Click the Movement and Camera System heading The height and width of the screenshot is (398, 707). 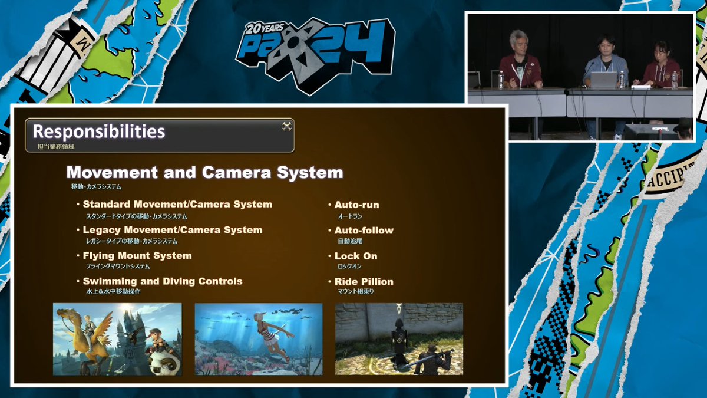(x=204, y=173)
